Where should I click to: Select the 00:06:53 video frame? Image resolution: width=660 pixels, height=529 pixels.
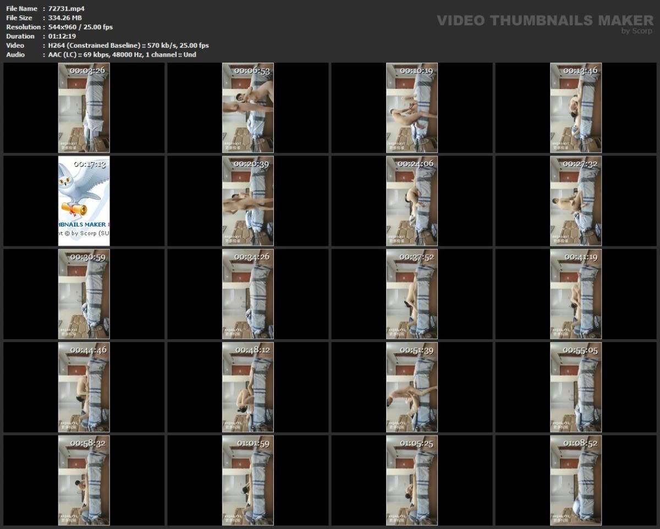[249, 108]
